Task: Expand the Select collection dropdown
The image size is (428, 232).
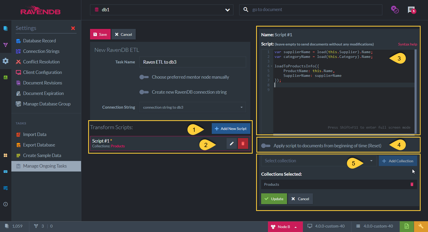Action: pos(319,161)
